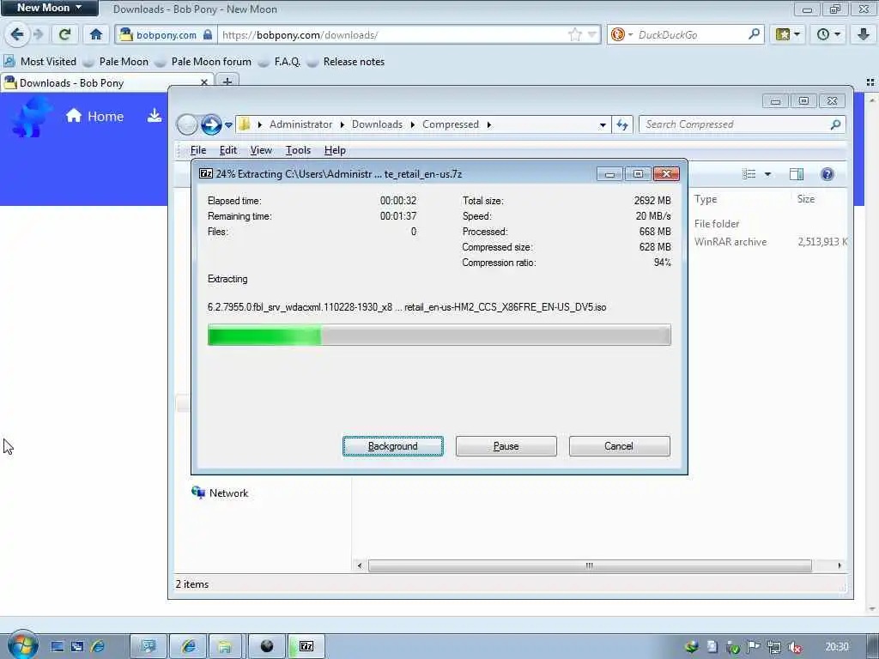The image size is (879, 659).
Task: Click the Home link on the webpage
Action: point(94,116)
